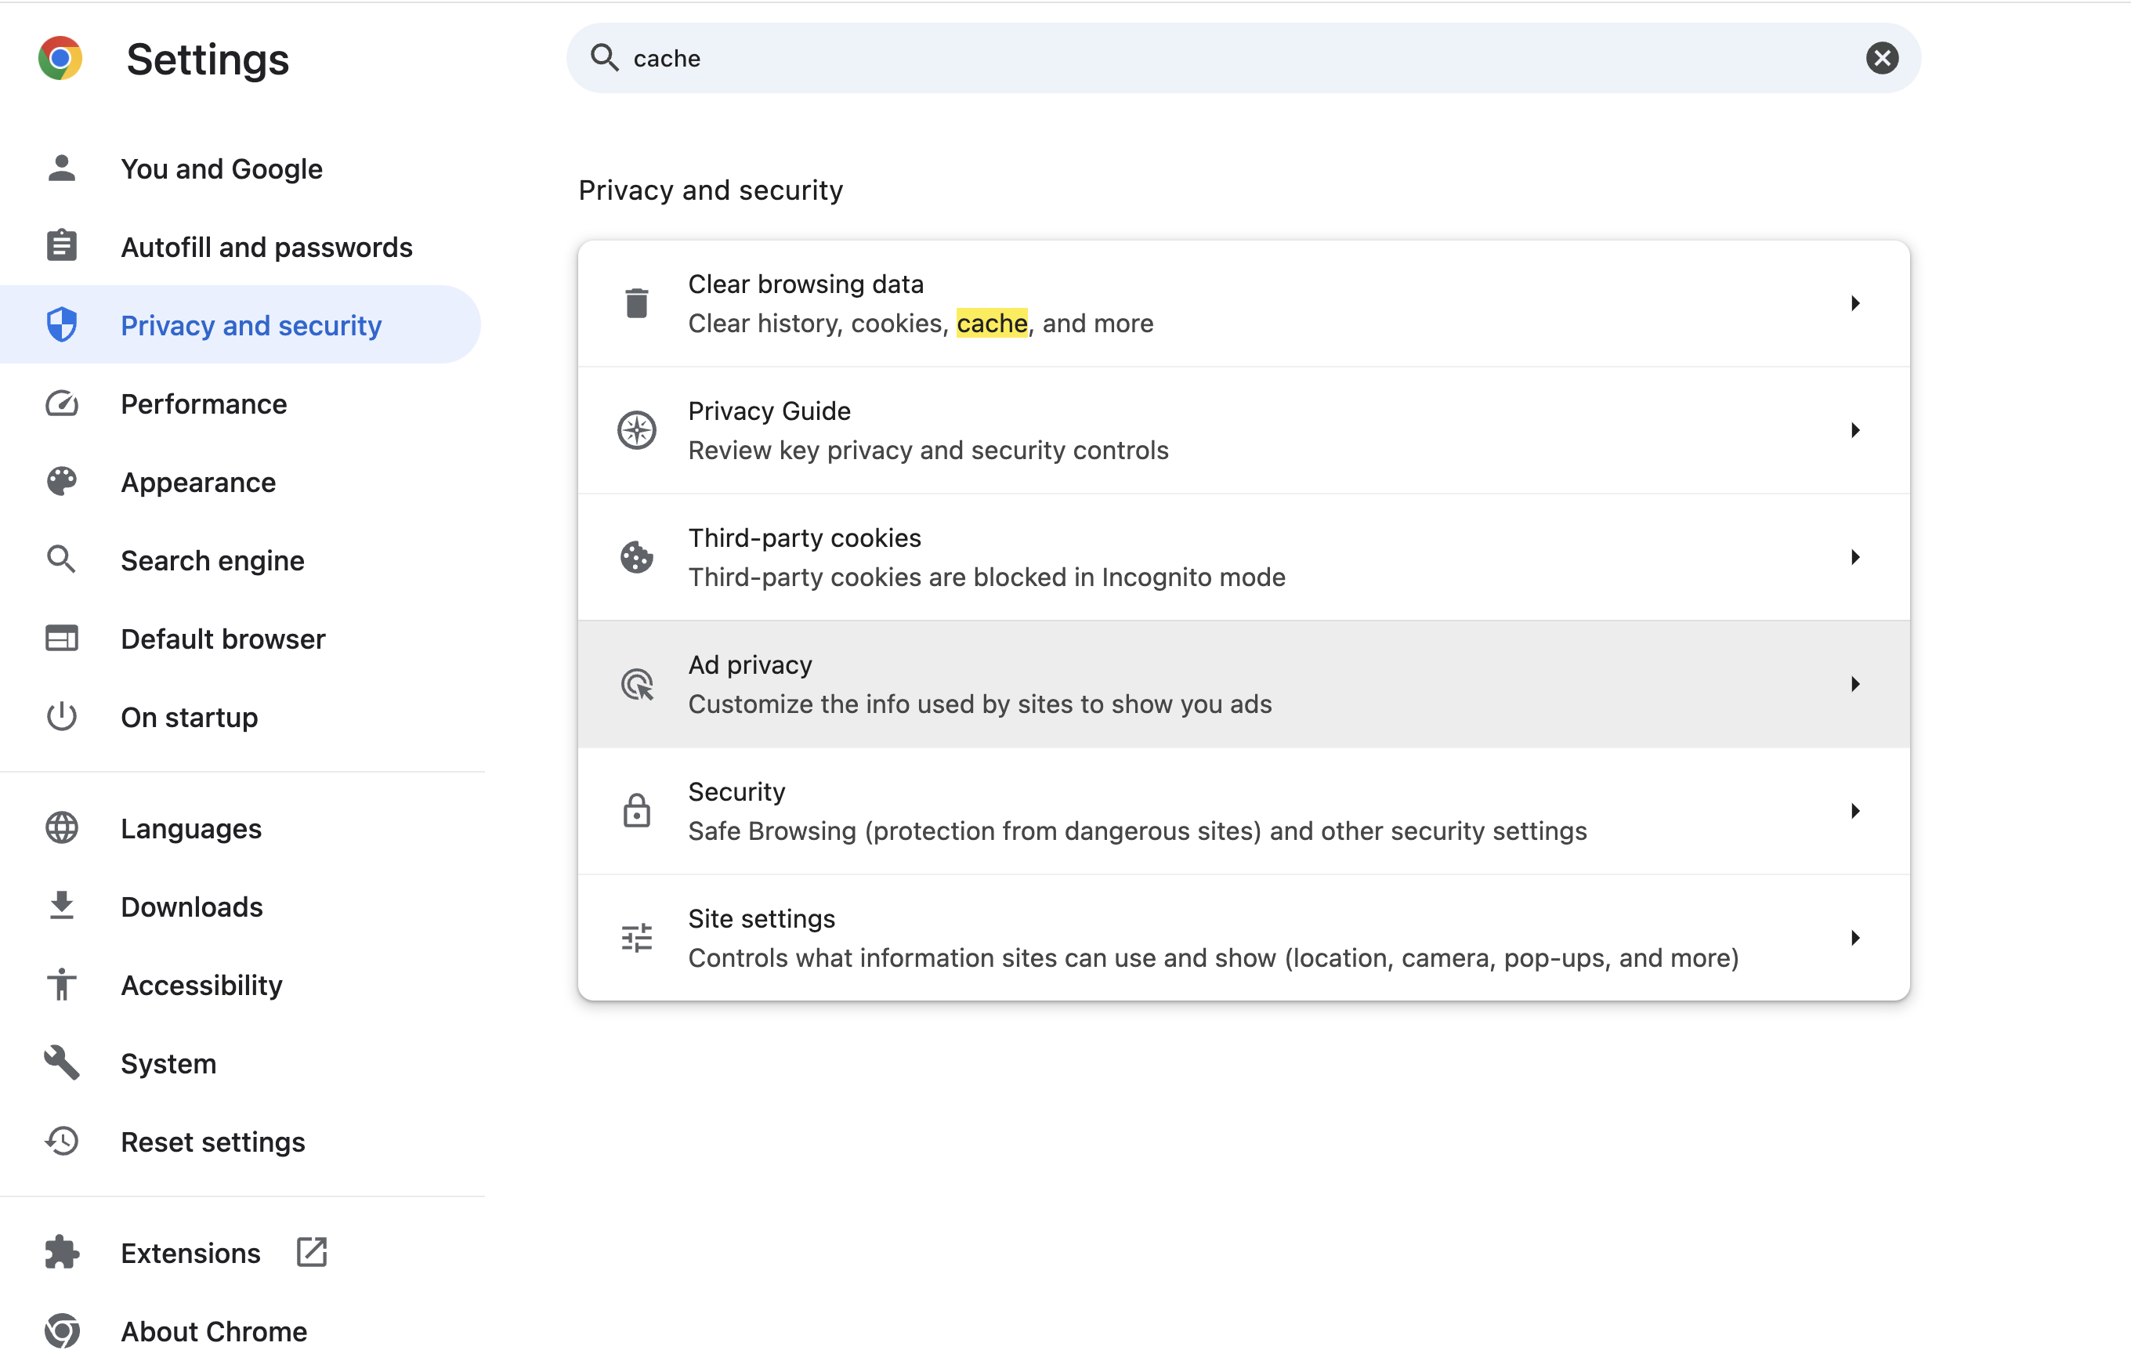Click the Chrome logo icon

pos(60,59)
